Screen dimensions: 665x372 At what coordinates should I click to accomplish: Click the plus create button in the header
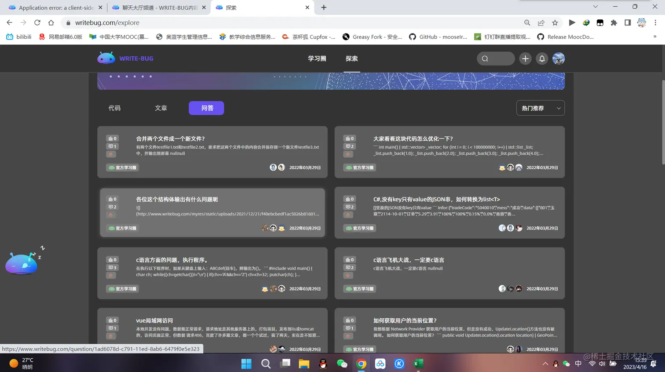tap(525, 58)
